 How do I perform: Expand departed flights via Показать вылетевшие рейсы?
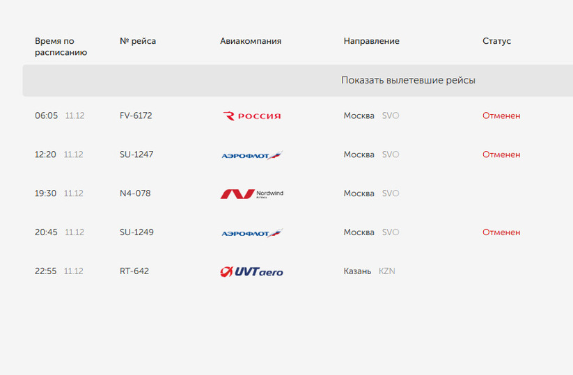[x=408, y=81]
